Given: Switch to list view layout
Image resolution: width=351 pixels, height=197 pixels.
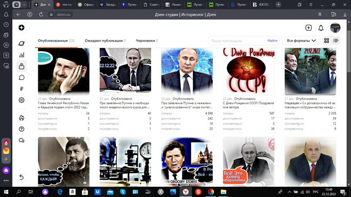Looking at the screenshot, I should pyautogui.click(x=335, y=40).
